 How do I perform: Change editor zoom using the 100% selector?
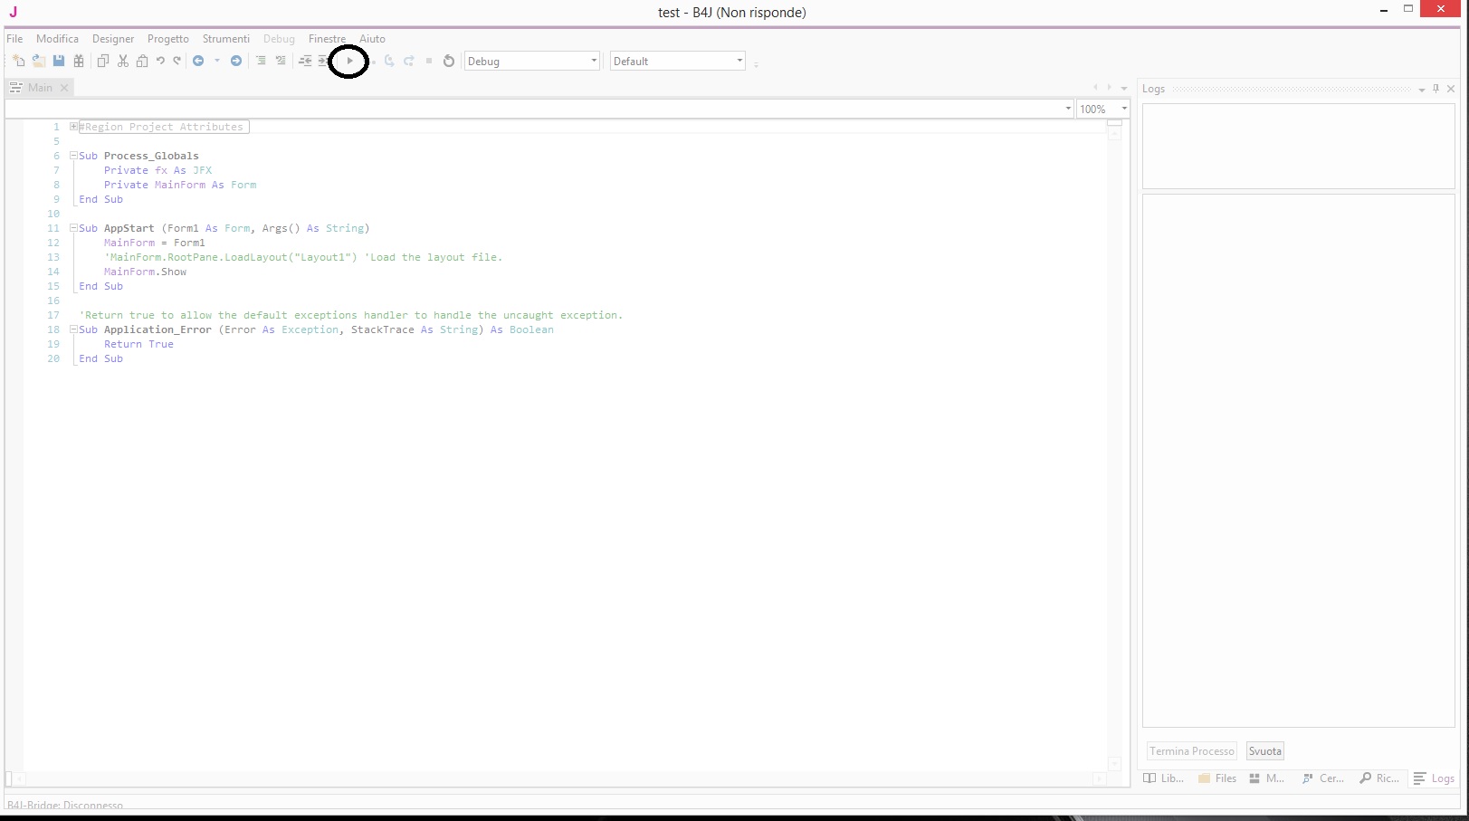[x=1102, y=109]
